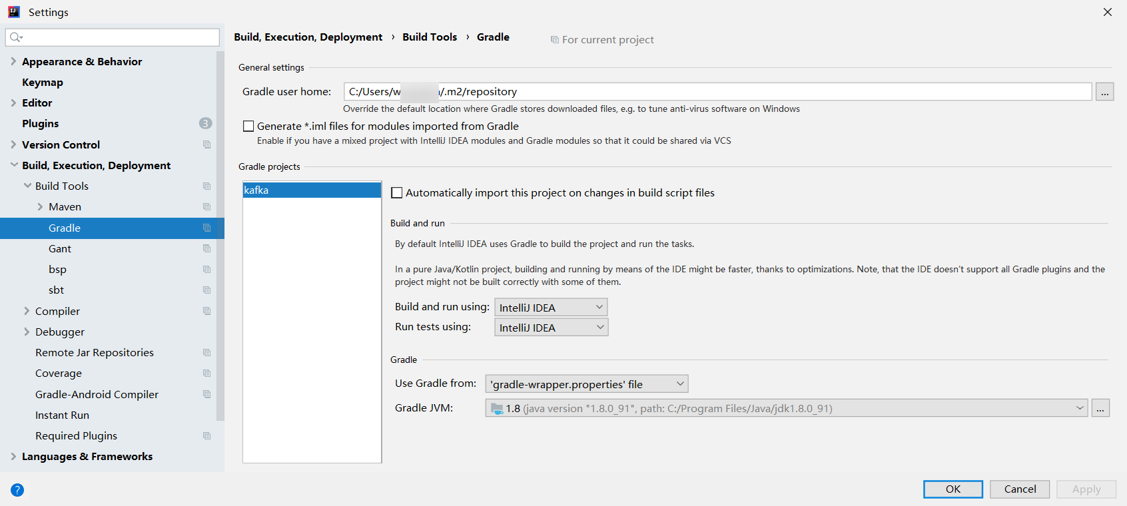Screen dimensions: 1127x506
Task: Click Gradle in the breadcrumb
Action: click(x=493, y=37)
